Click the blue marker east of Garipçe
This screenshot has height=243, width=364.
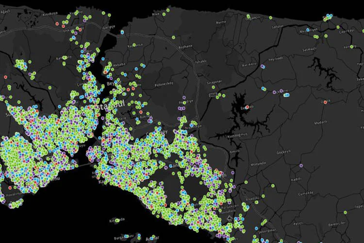coord(122,32)
